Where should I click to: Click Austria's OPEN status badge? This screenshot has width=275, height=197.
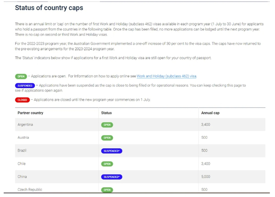pos(107,138)
